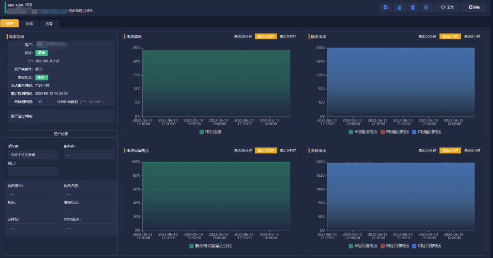Select 最近6小时 for 电池温度 chart

[x=288, y=37]
